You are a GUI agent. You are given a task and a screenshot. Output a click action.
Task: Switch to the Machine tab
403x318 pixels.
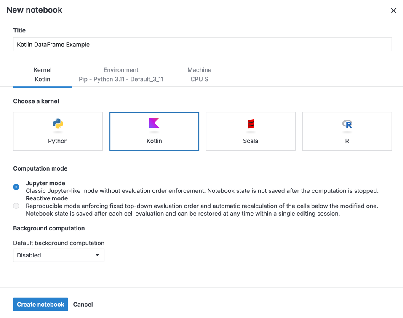199,75
